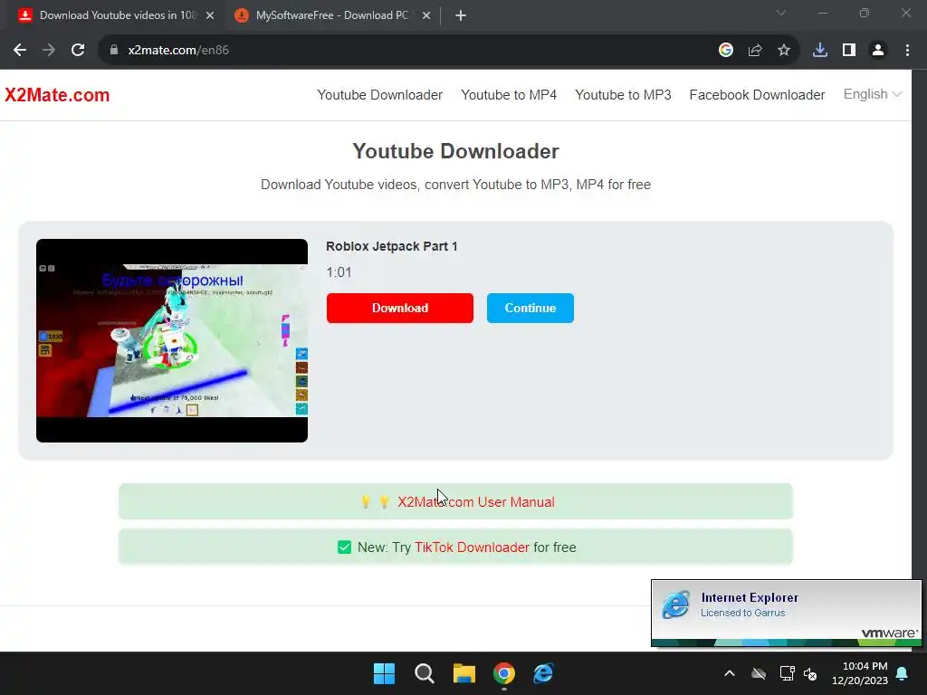Click the muted volume tray icon
This screenshot has height=695, width=927.
[810, 673]
